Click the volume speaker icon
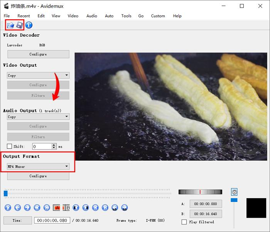Viewport: 270px width, 232px height. (234, 192)
